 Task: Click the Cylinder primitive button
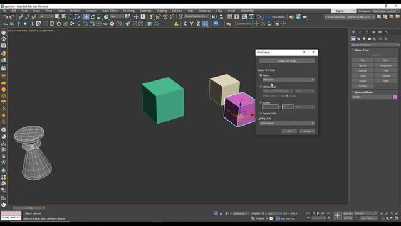tap(362, 70)
